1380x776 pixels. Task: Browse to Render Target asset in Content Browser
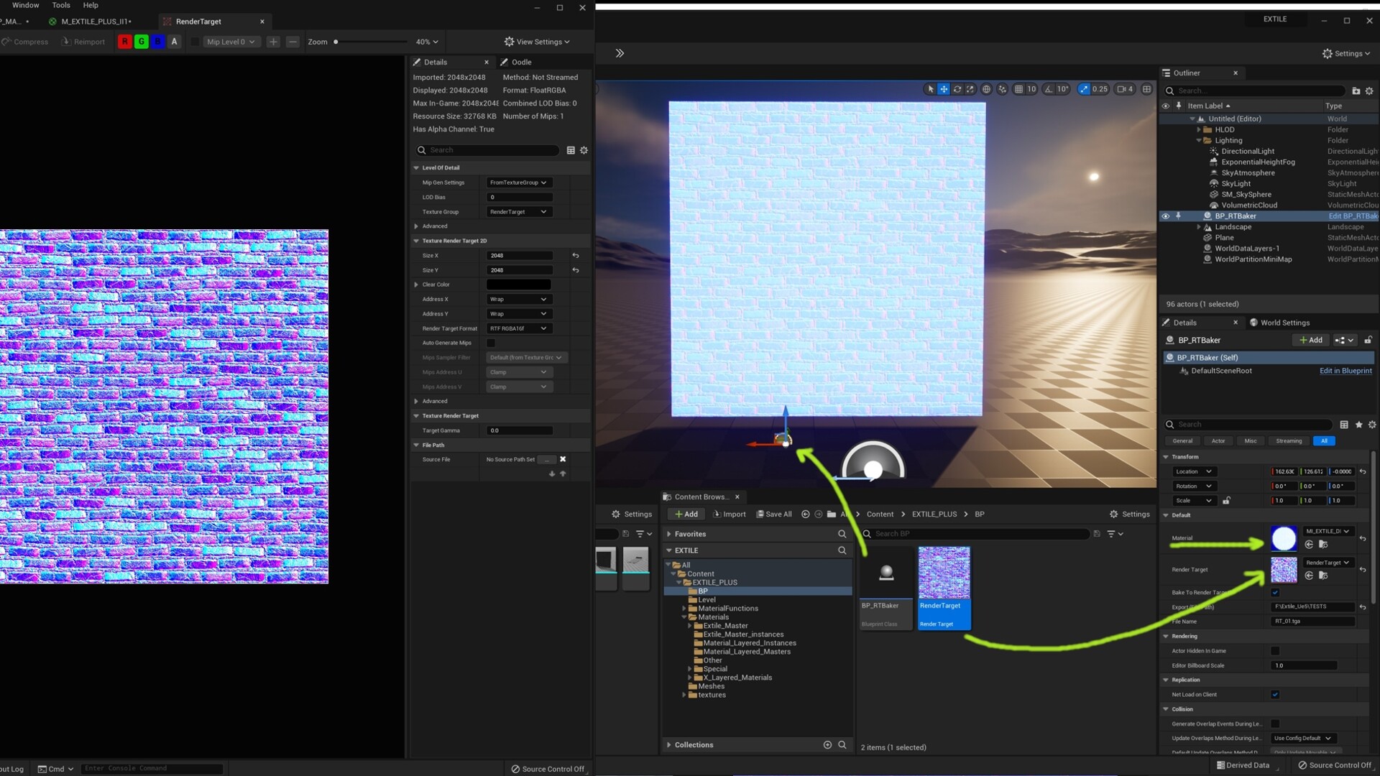click(1323, 576)
